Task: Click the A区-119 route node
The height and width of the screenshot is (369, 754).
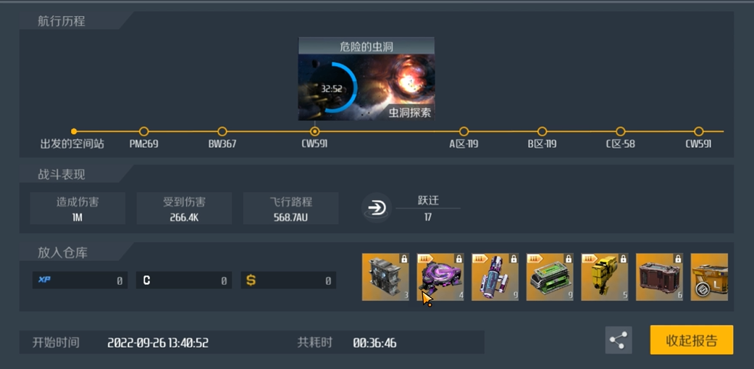Action: 464,131
